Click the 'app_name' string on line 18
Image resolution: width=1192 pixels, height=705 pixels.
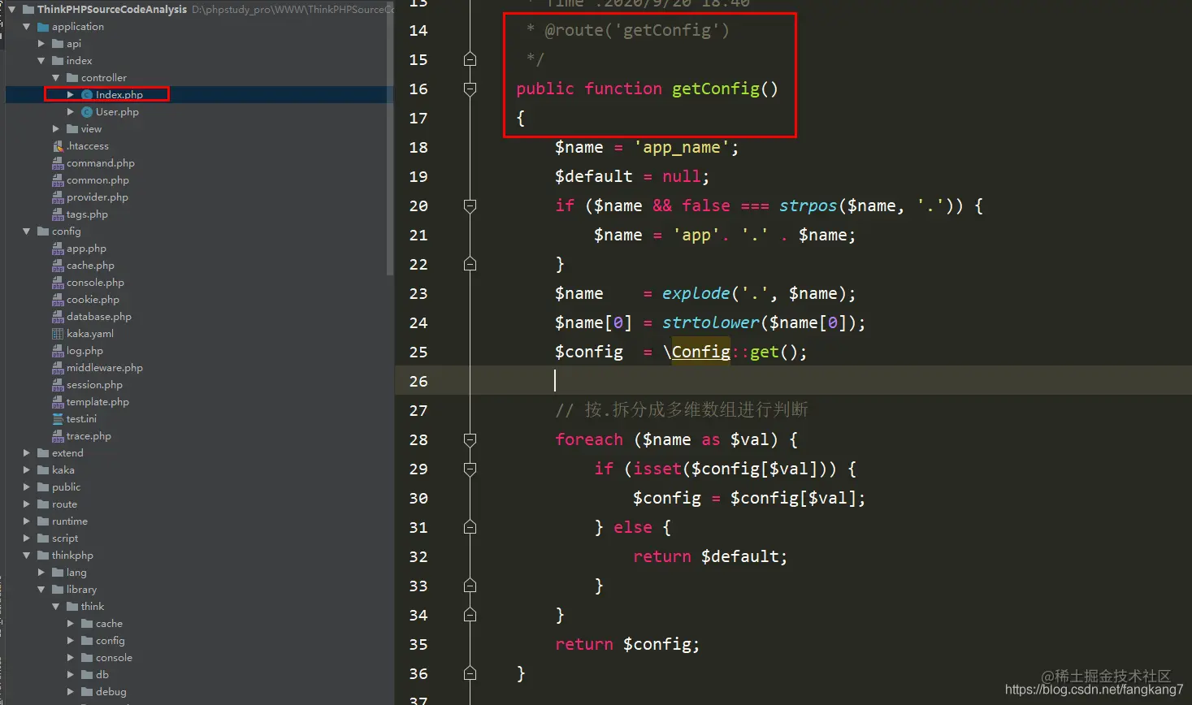(681, 147)
